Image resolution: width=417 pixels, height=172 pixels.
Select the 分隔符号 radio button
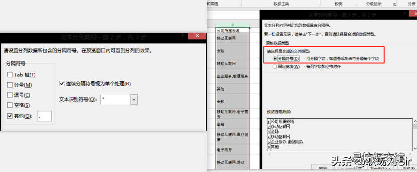(x=275, y=58)
